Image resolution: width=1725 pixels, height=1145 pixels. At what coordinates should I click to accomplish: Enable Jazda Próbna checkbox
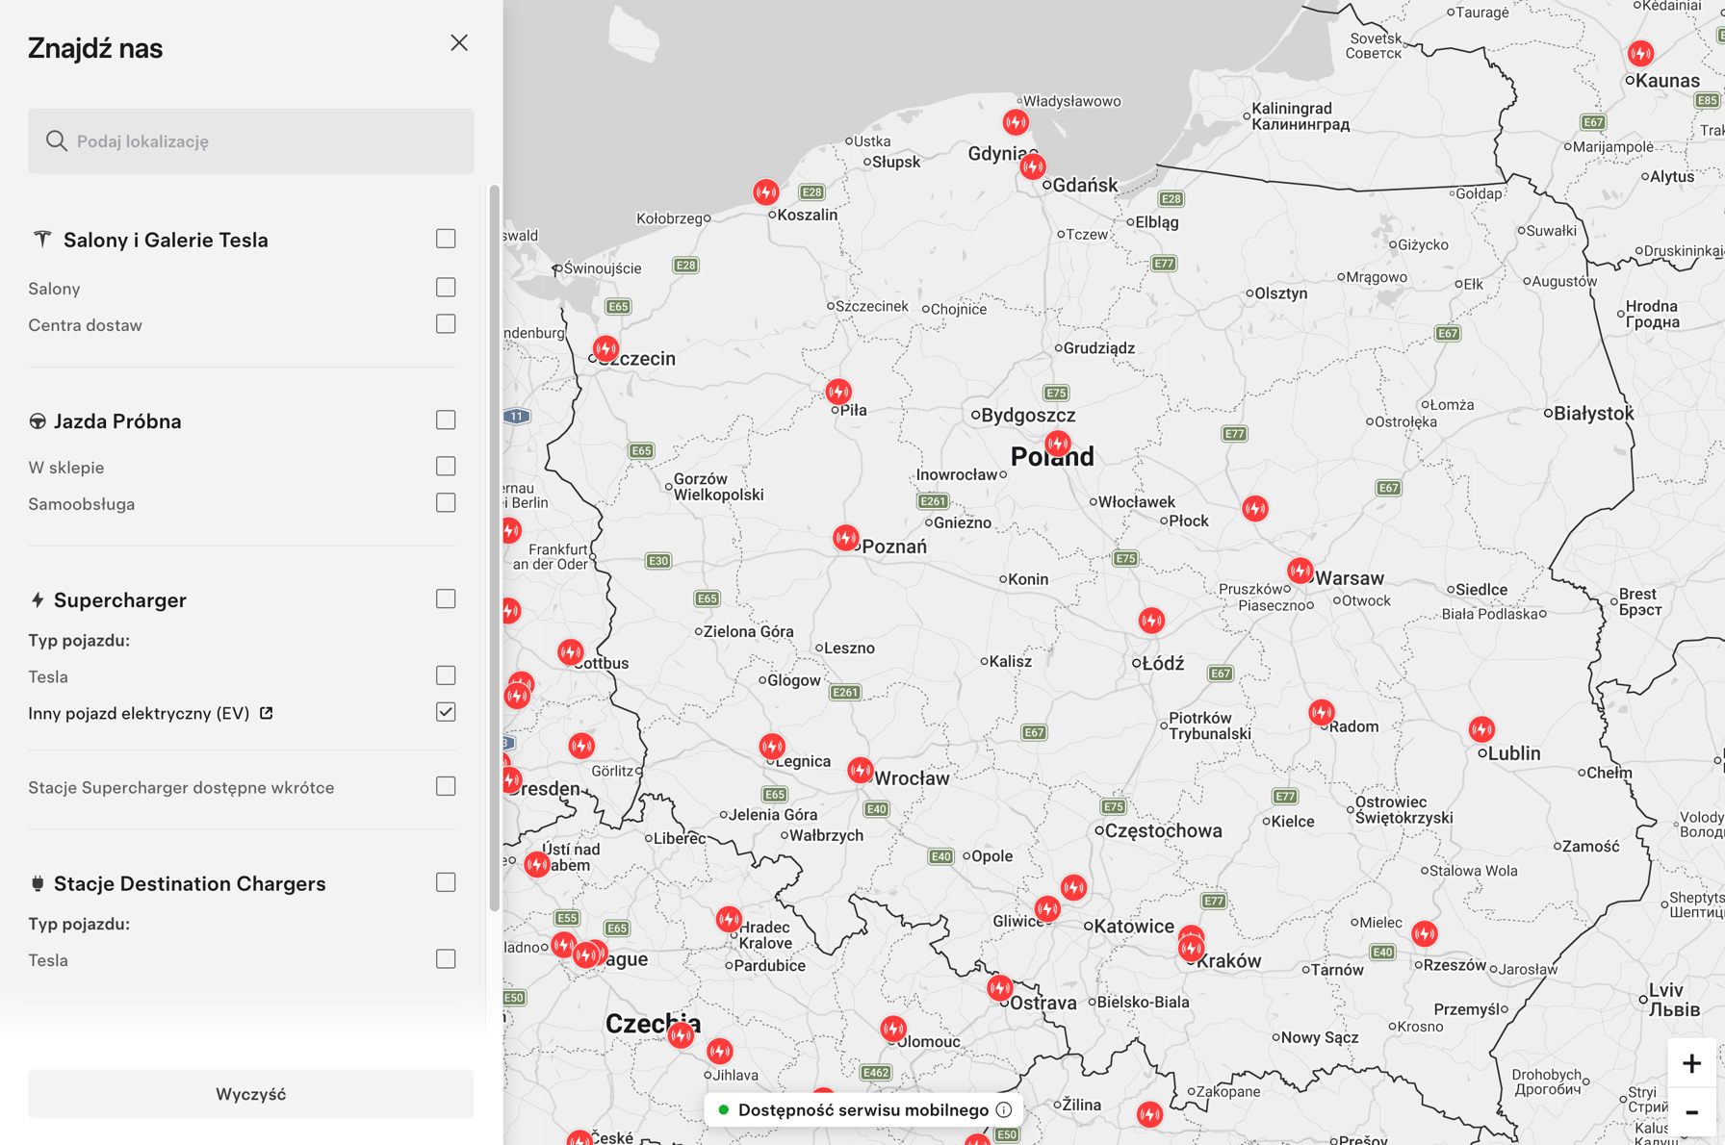(446, 420)
